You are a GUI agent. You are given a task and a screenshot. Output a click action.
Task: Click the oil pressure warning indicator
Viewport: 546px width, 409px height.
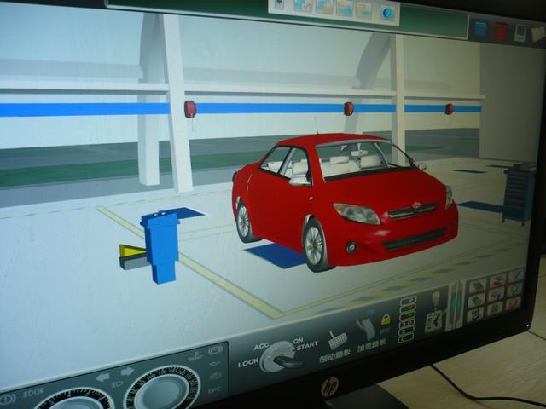tap(215, 364)
